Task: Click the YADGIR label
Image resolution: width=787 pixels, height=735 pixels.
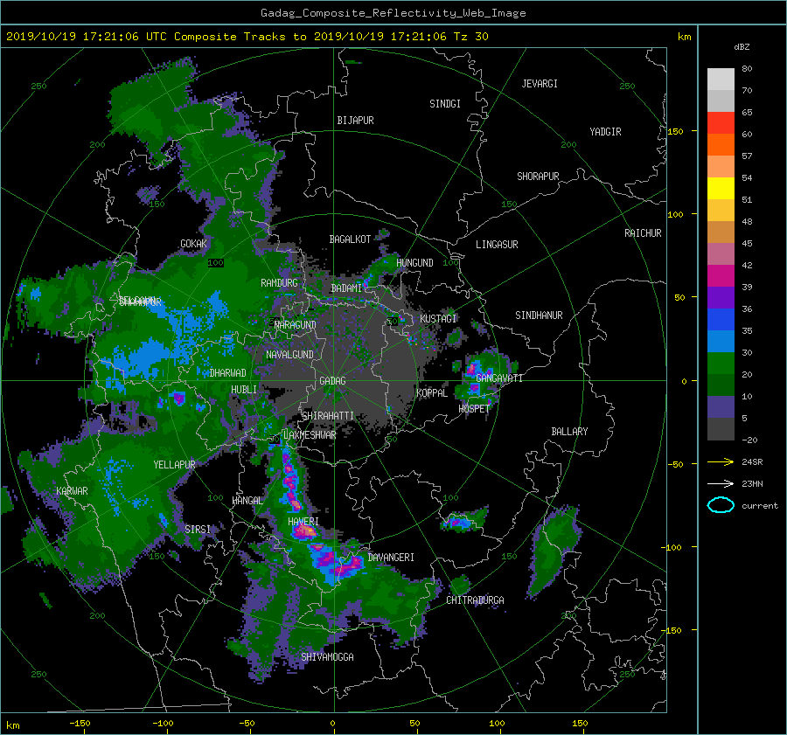Action: (x=605, y=132)
